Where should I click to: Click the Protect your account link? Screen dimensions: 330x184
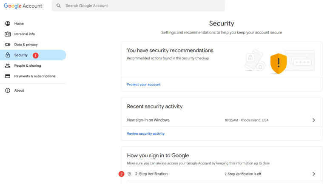pyautogui.click(x=144, y=85)
